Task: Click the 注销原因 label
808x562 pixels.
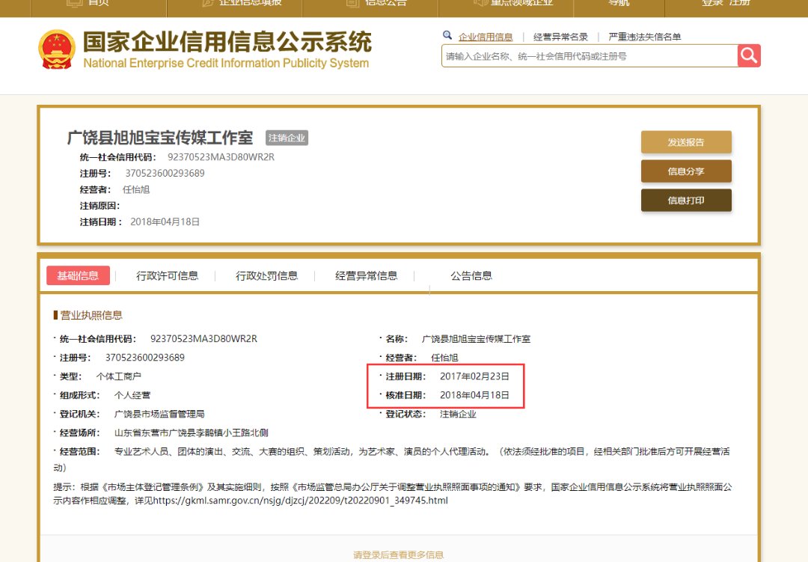Action: coord(100,206)
